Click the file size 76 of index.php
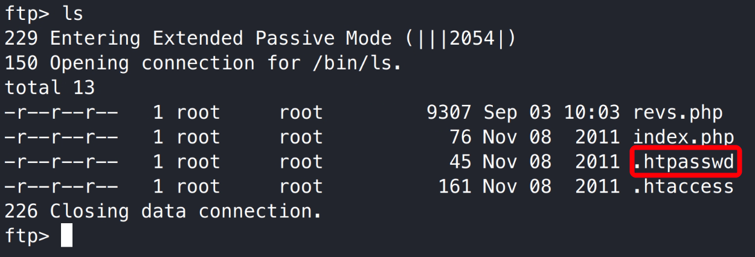Viewport: 755px width, 257px height. point(460,137)
